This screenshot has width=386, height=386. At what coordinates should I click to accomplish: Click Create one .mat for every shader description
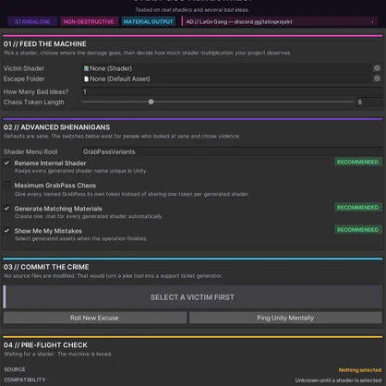89,216
